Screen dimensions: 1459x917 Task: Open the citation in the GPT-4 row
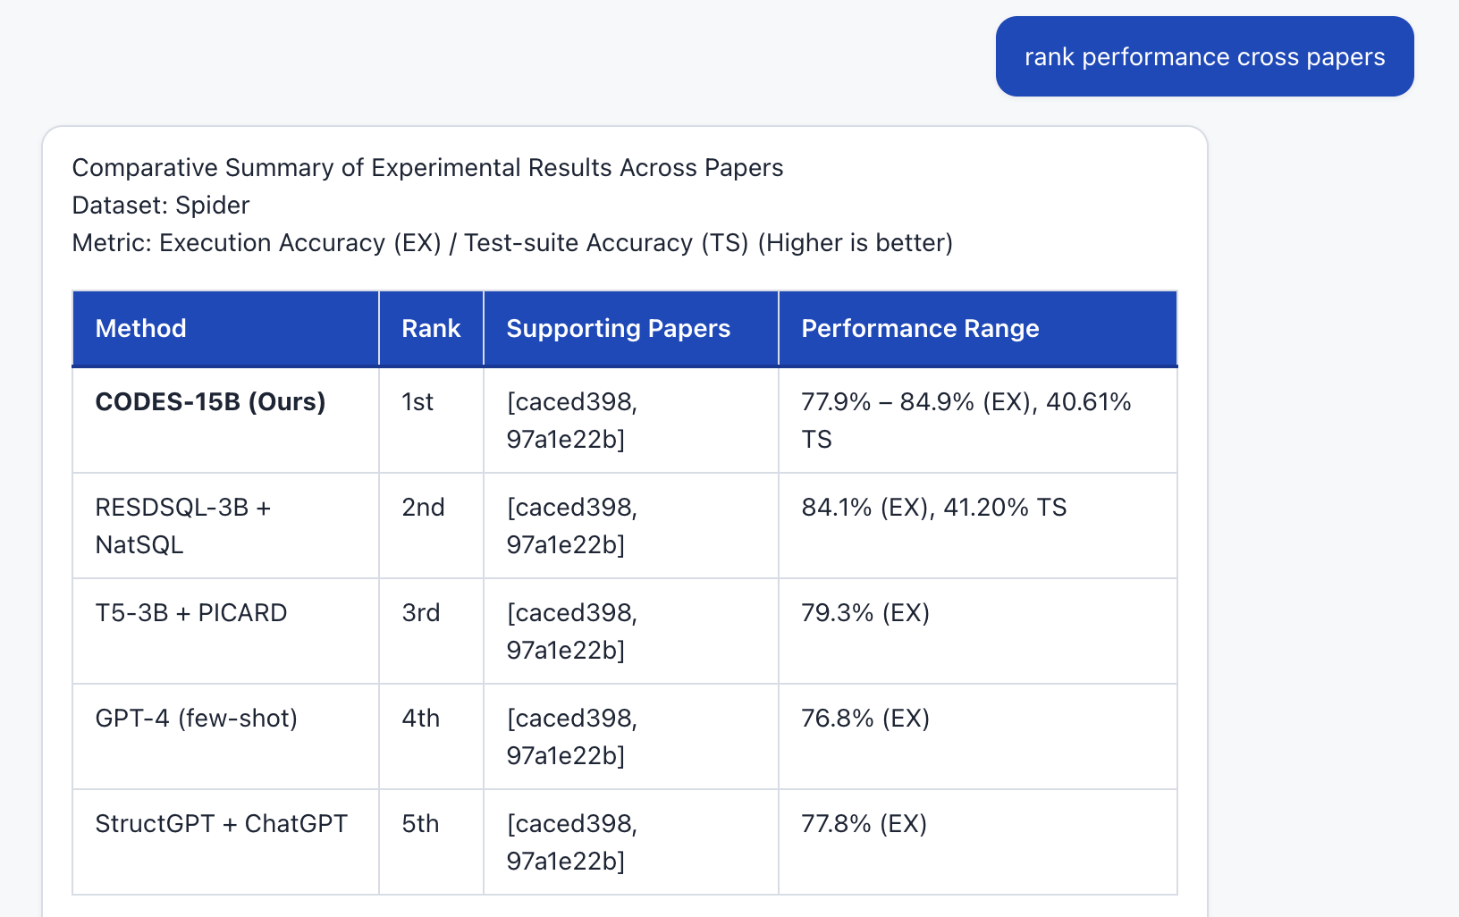(572, 736)
